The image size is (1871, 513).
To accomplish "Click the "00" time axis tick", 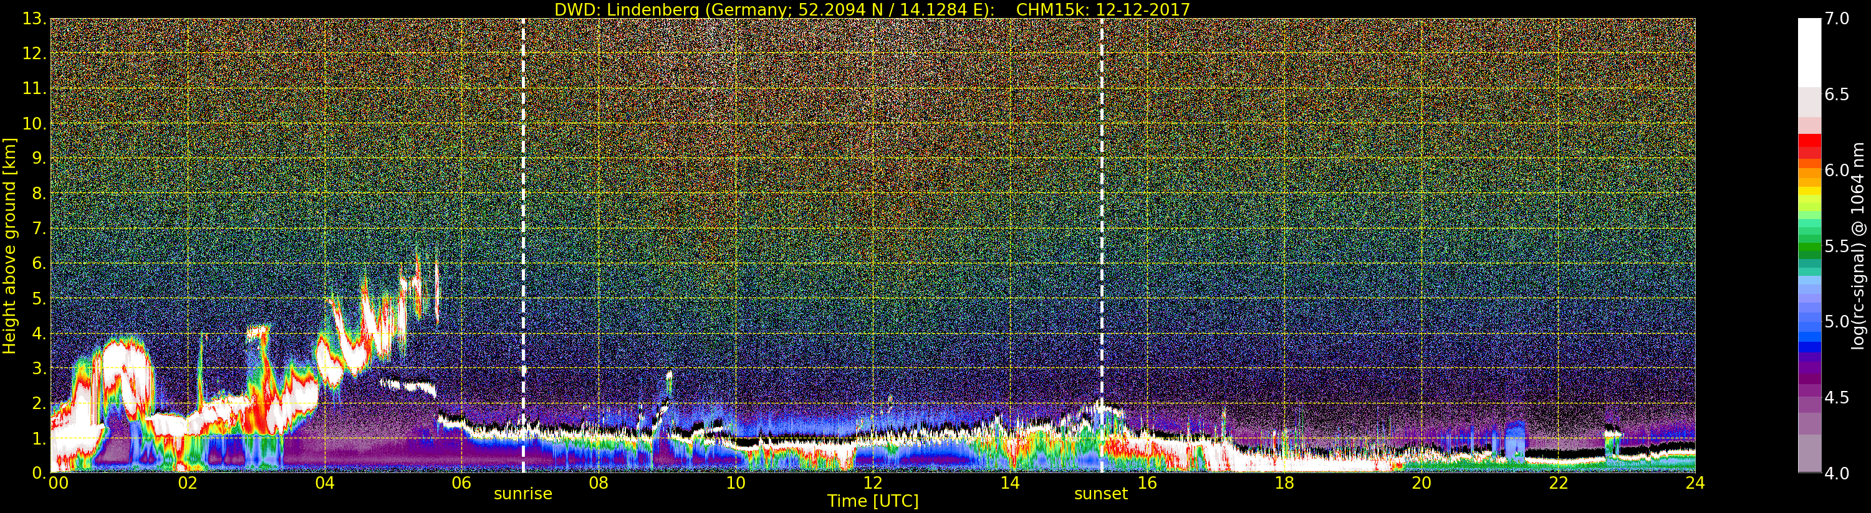I will pyautogui.click(x=58, y=483).
